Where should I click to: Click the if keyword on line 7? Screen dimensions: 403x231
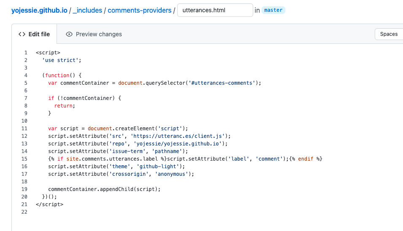click(51, 98)
